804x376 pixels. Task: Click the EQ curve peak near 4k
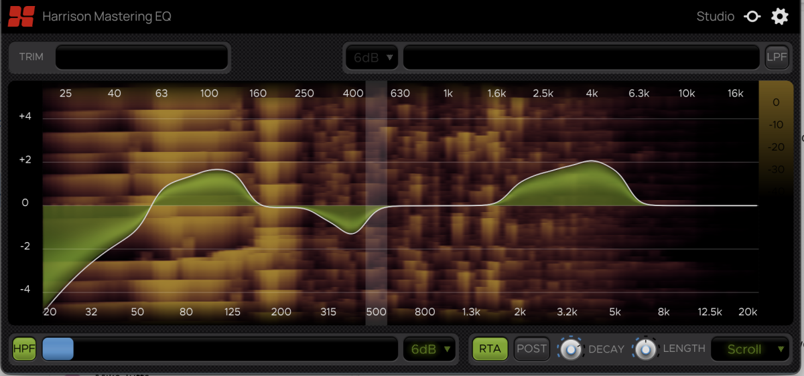pyautogui.click(x=592, y=161)
